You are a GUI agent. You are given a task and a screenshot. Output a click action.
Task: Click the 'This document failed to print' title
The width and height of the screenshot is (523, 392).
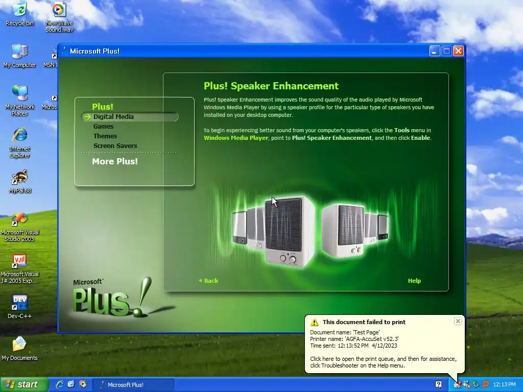click(364, 322)
